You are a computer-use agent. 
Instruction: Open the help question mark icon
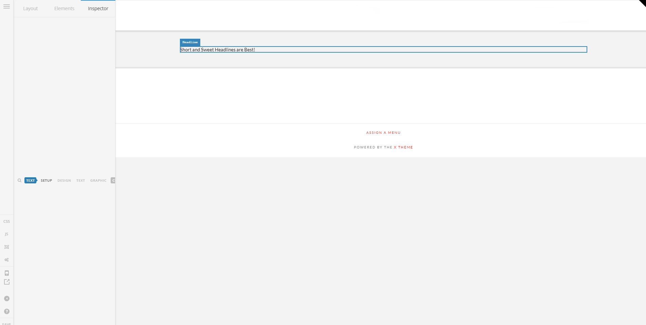pos(6,311)
